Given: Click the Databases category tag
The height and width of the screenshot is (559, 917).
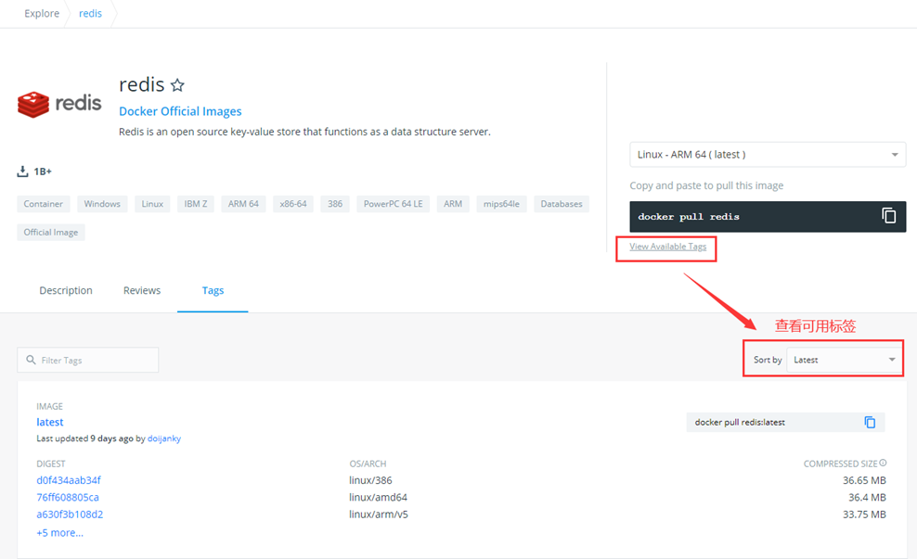Looking at the screenshot, I should click(x=562, y=204).
